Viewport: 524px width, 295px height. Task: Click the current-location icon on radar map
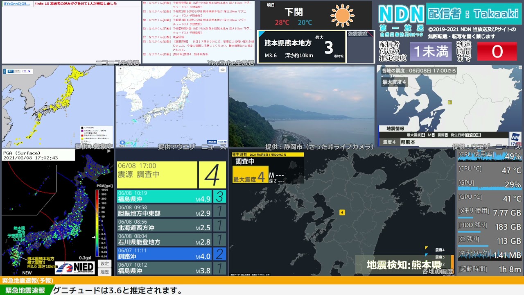[122, 143]
